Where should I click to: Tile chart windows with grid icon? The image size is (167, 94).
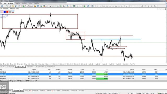[x=74, y=6]
